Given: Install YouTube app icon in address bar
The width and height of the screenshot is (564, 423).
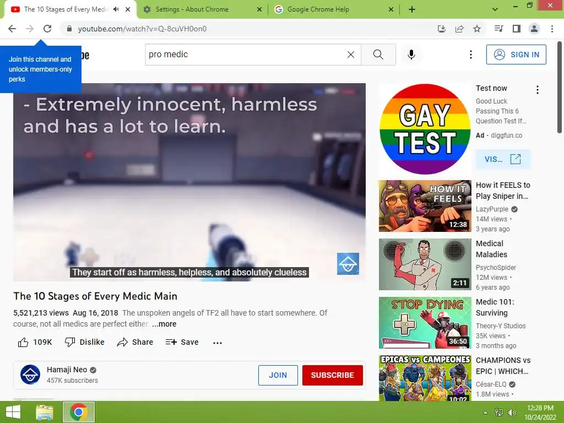Looking at the screenshot, I should 442,29.
